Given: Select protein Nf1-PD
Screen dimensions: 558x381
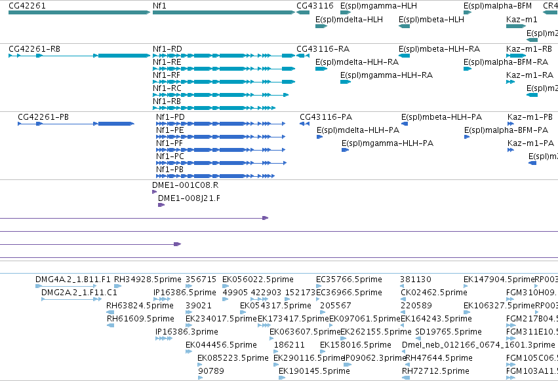Looking at the screenshot, I should [220, 124].
